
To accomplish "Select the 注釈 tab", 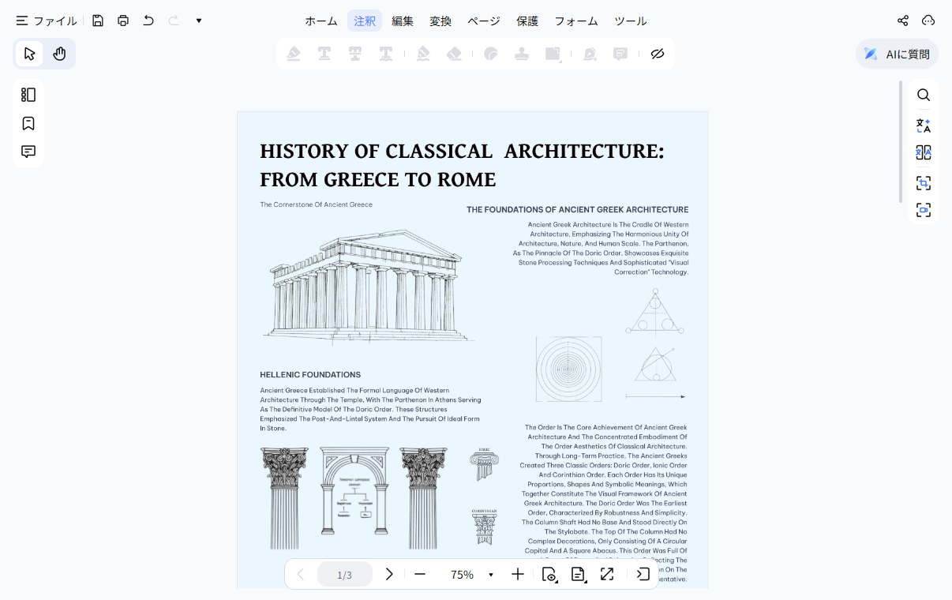I will tap(365, 21).
